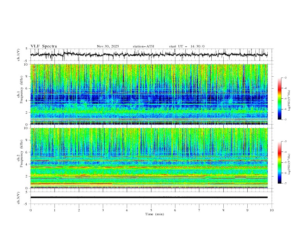306x236 pixels.
Task: Click the '-7' label on lower colorbar
Action: [x=285, y=184]
